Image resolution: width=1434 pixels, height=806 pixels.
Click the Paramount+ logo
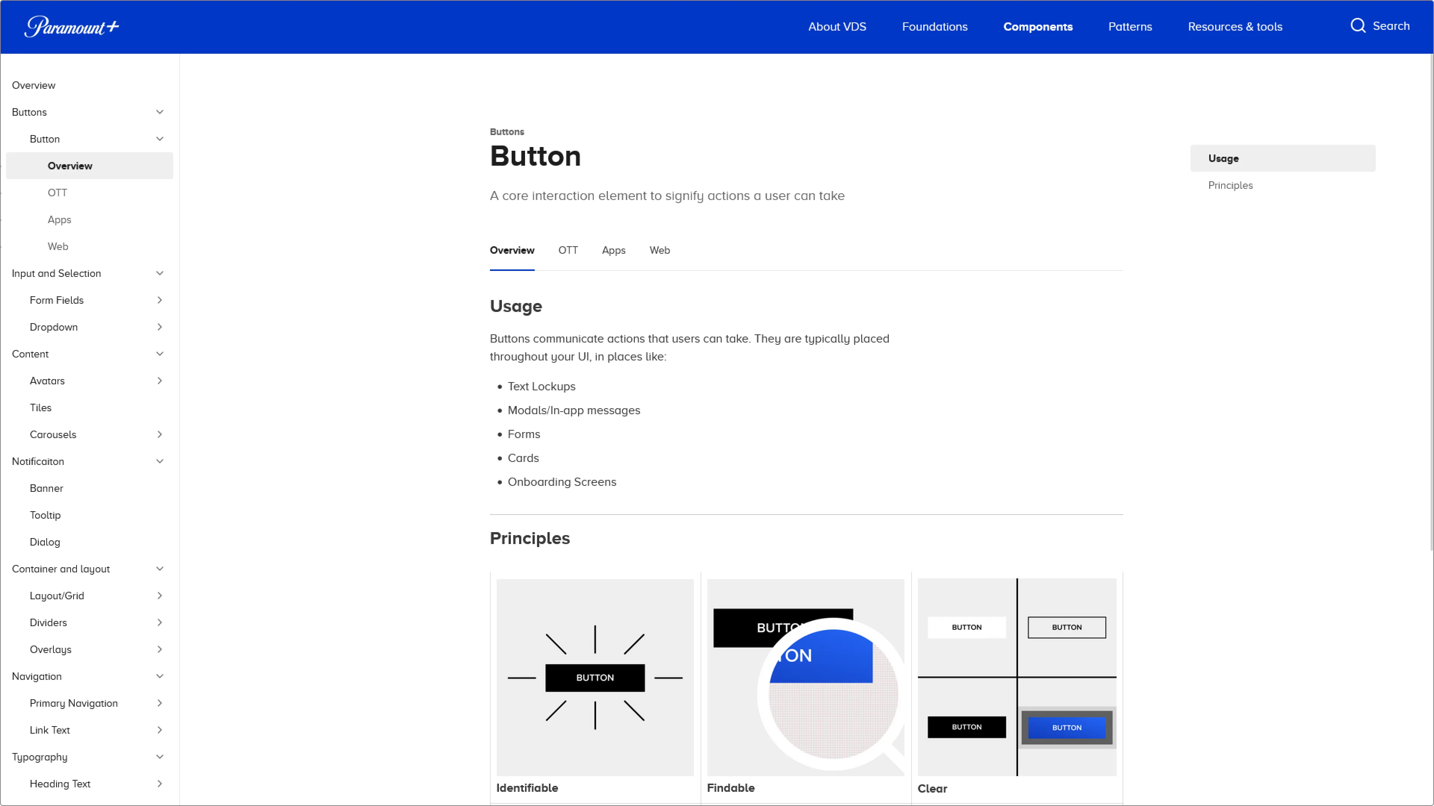click(x=71, y=27)
